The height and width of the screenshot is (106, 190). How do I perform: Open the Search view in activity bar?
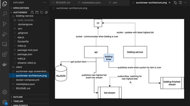coord(5,14)
